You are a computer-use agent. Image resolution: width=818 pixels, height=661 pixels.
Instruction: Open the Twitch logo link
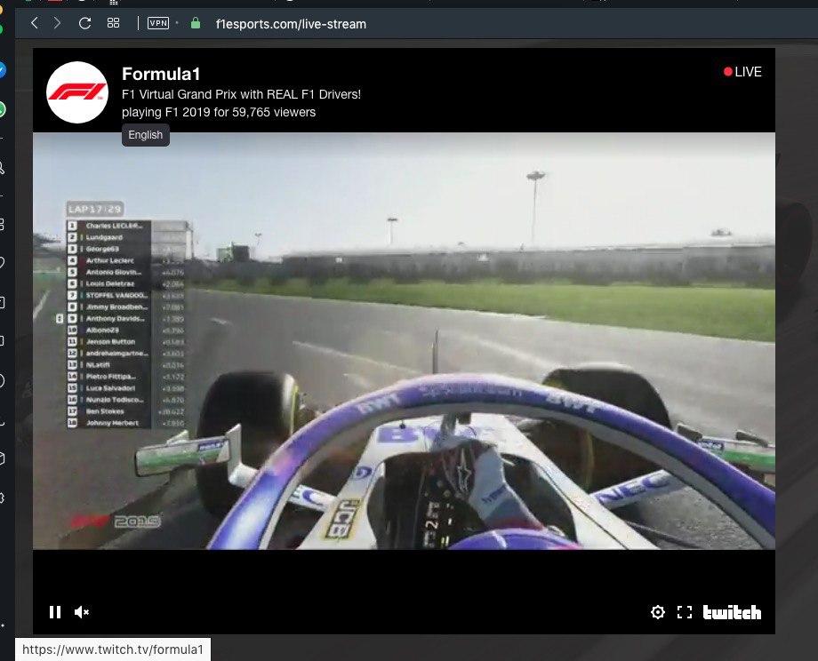coord(732,612)
